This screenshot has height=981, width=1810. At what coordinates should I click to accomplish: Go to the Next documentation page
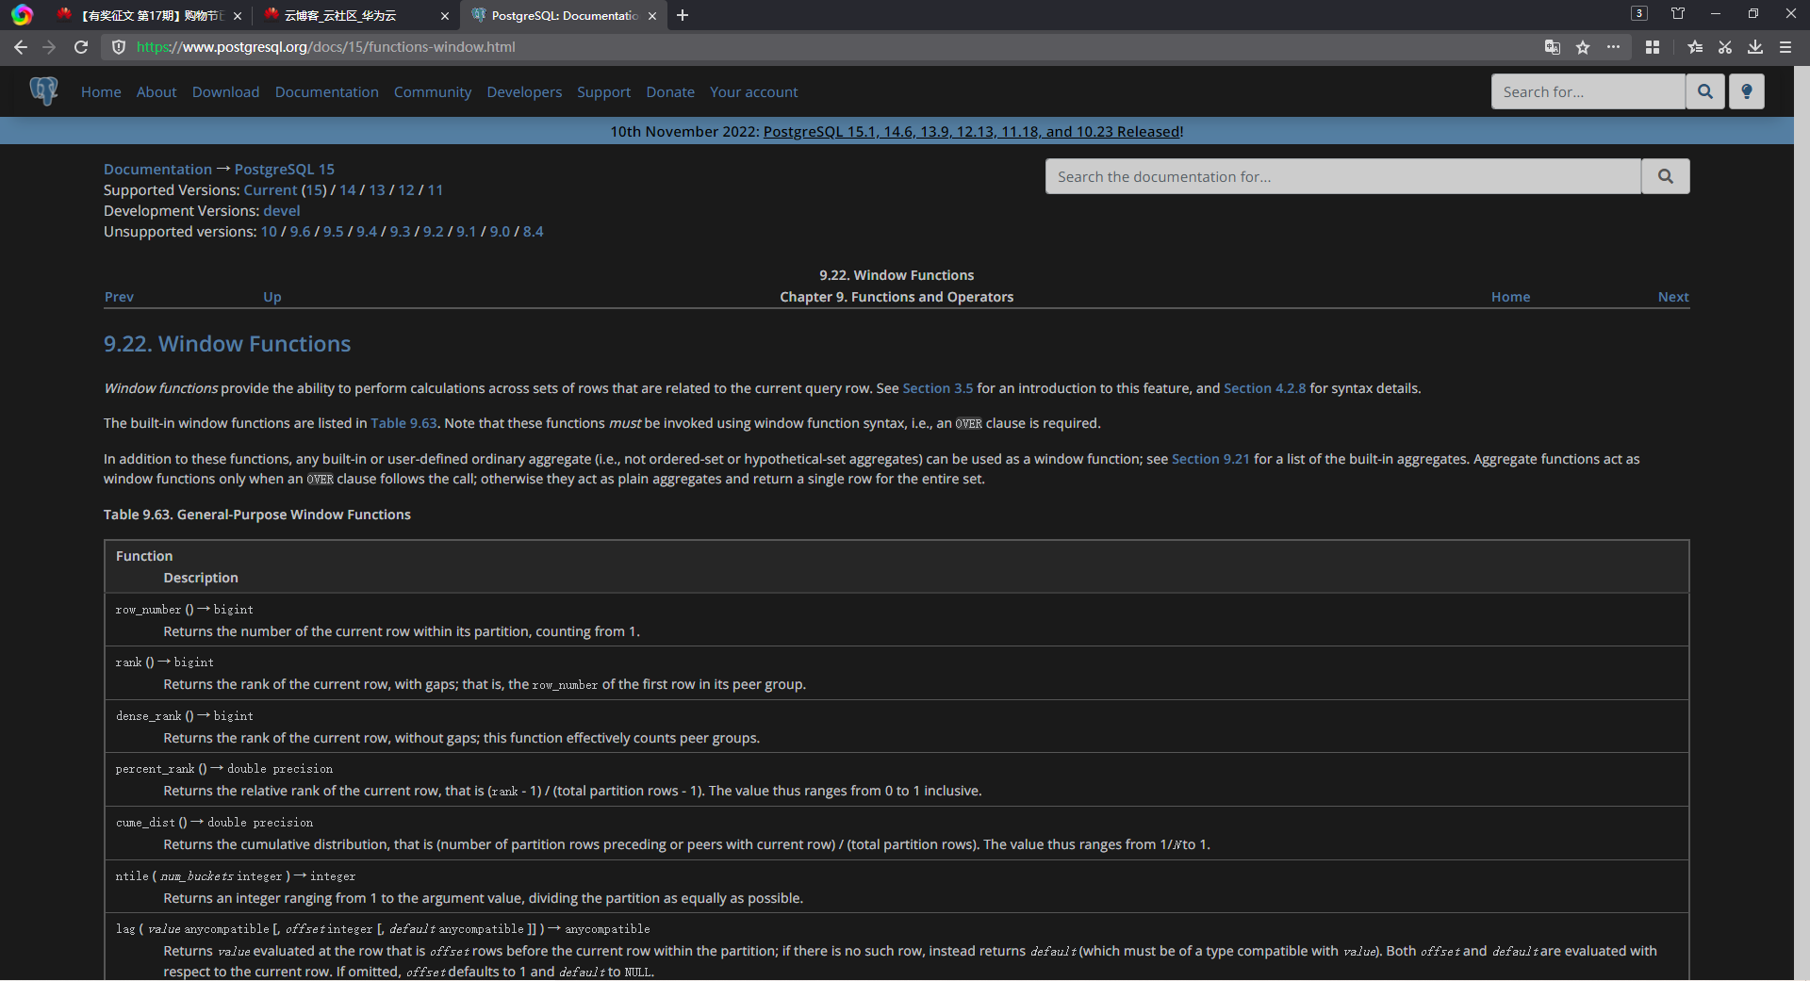[1673, 297]
